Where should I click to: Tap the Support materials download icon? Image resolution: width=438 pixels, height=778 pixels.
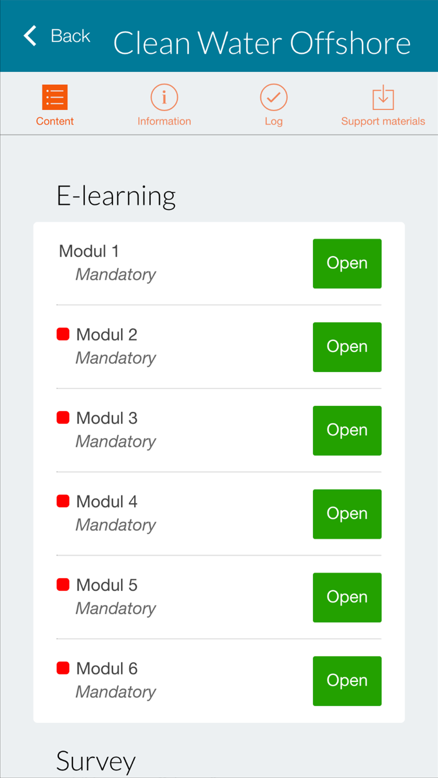pos(383,97)
